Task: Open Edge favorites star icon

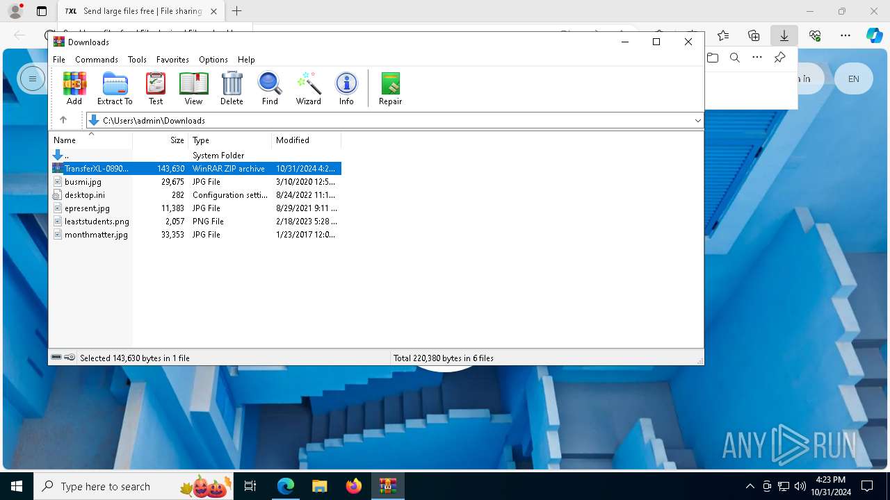Action: tap(723, 35)
